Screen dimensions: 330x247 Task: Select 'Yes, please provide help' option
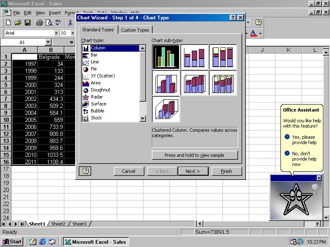[287, 137]
